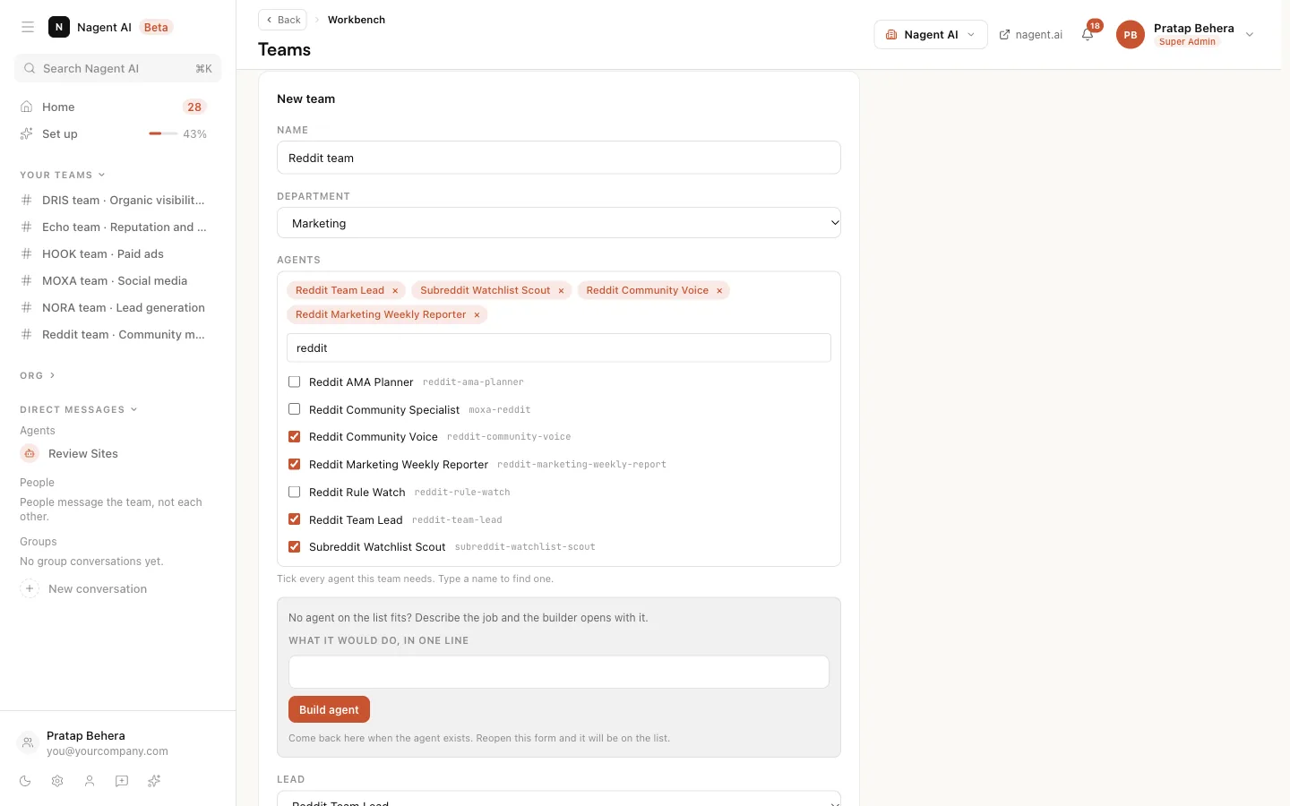Expand the Org section
Image resolution: width=1290 pixels, height=806 pixels.
click(38, 375)
